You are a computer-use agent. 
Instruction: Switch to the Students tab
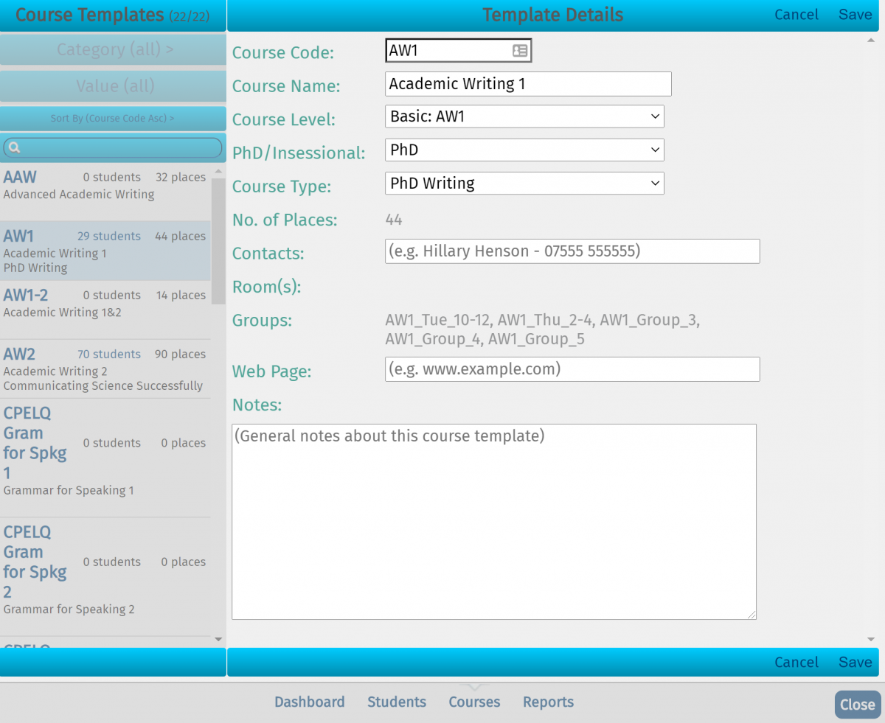(397, 702)
